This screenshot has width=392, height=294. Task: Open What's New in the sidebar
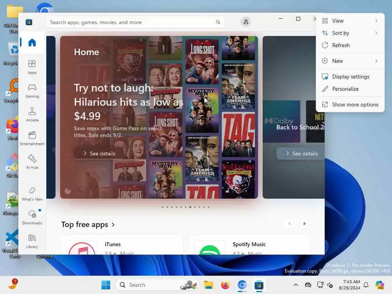pyautogui.click(x=32, y=194)
